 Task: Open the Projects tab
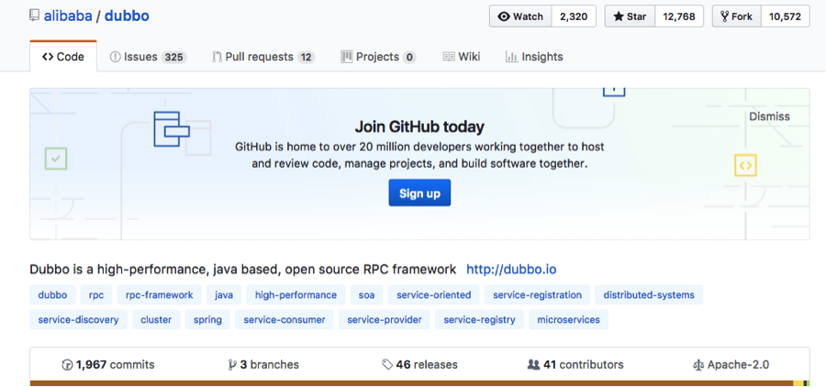pyautogui.click(x=378, y=57)
